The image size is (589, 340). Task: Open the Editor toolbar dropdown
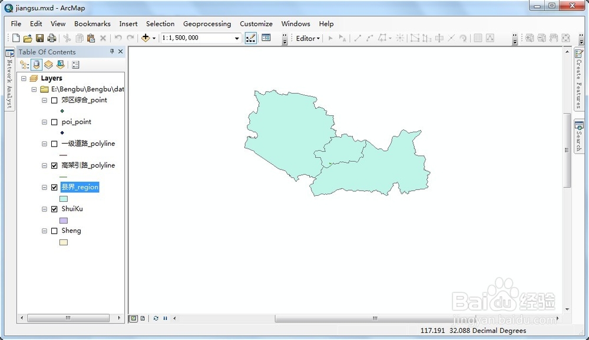point(318,38)
